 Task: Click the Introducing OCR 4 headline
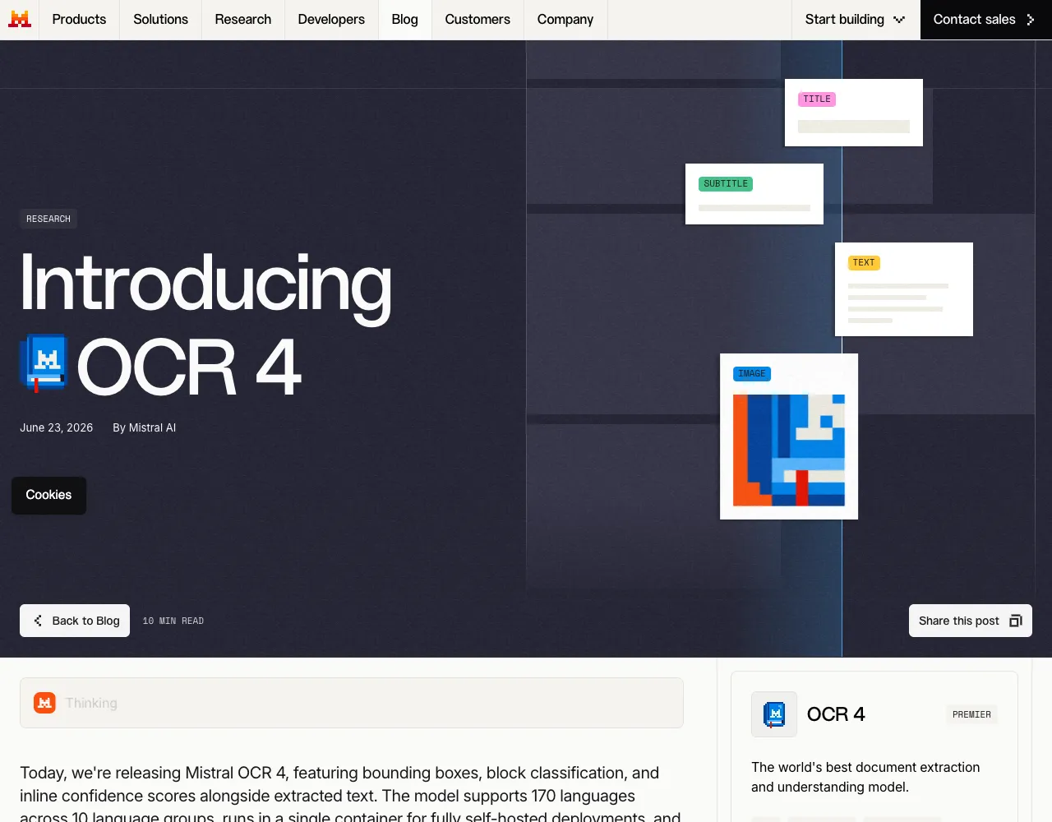pos(205,325)
